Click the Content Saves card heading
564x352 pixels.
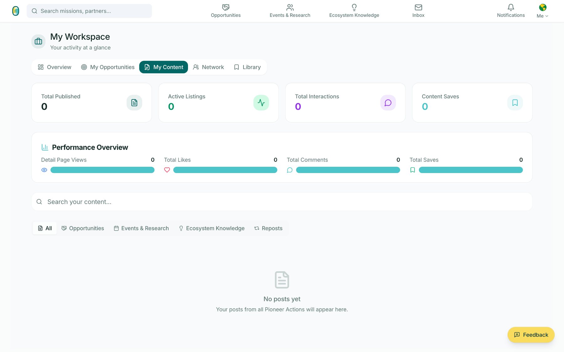point(440,96)
